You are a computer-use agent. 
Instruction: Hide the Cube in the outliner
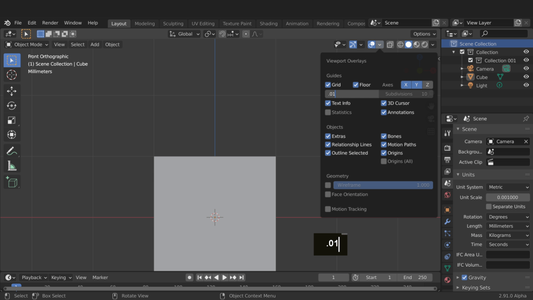(526, 77)
